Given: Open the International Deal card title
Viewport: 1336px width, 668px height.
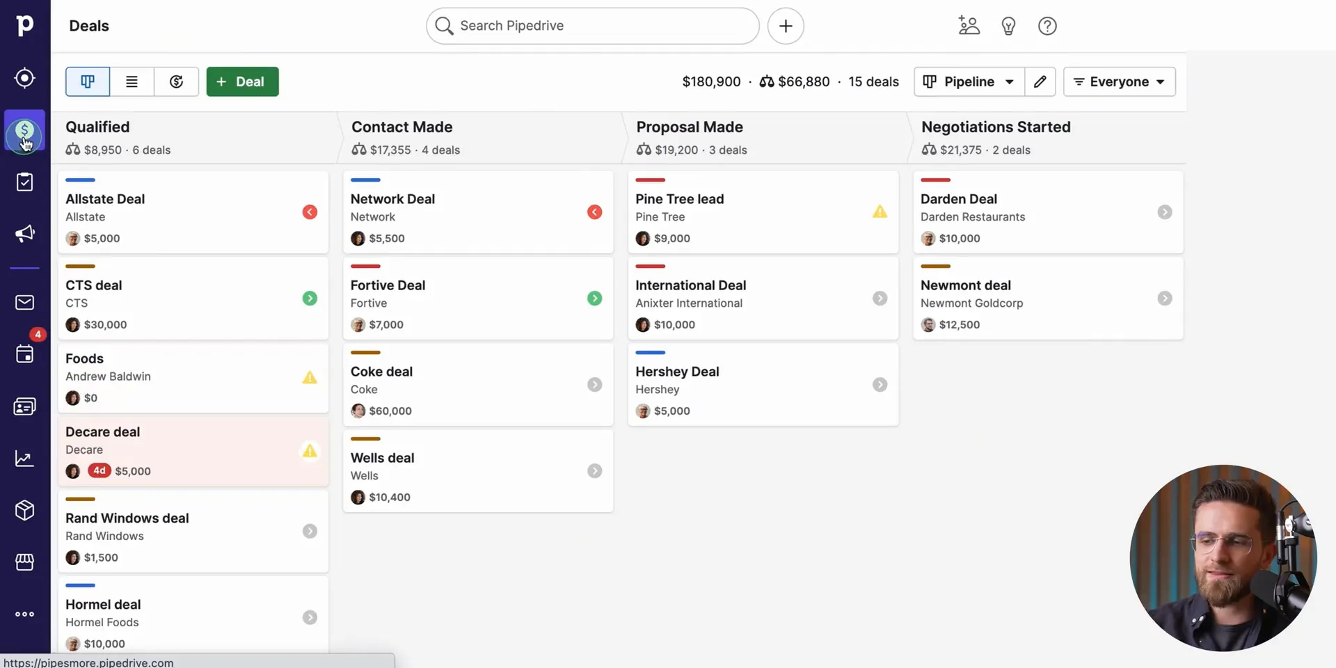Looking at the screenshot, I should [x=690, y=285].
